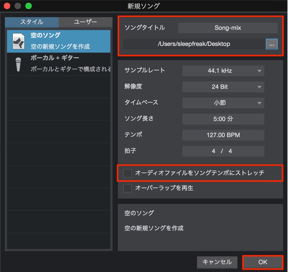288x272 pixels.
Task: Click the ソング長さ 5:00 分 field
Action: click(223, 119)
